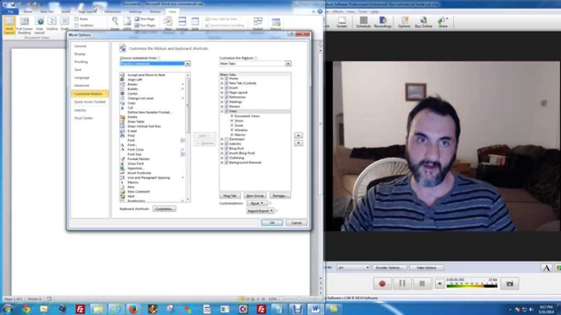Click the 100% zoom icon

coord(127,23)
